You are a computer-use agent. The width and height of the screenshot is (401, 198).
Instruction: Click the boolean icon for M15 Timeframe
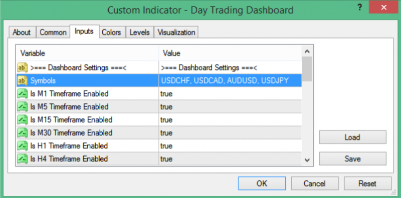(x=23, y=119)
